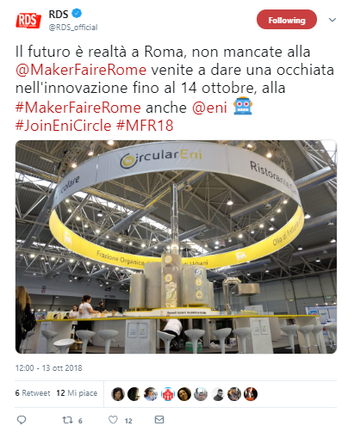Open the reply speech bubble icon

pyautogui.click(x=22, y=420)
